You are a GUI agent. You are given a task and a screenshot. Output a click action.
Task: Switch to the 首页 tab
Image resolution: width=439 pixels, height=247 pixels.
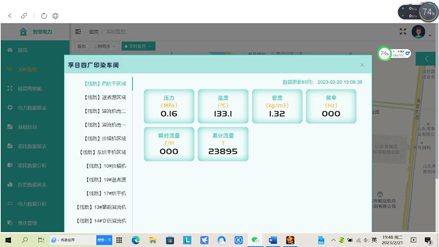81,47
